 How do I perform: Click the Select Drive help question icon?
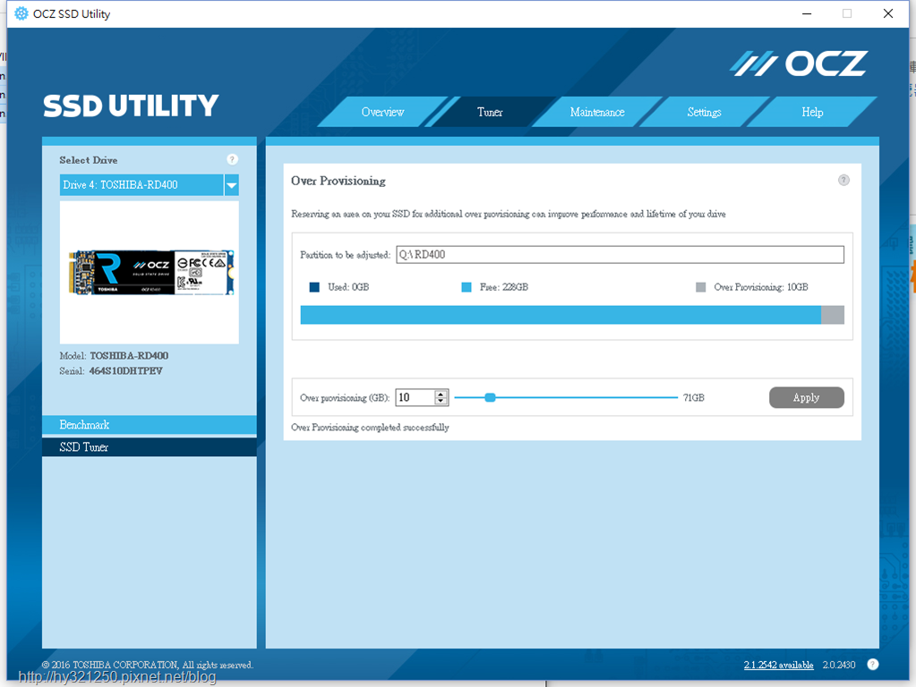232,159
